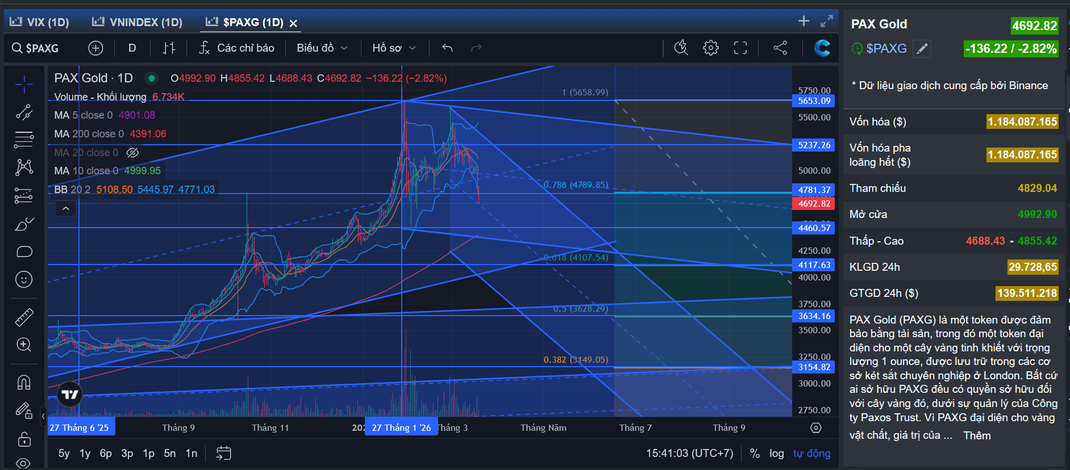Open the 'Các chỉ báo' indicators menu
Viewport: 1070px width, 470px height.
click(x=236, y=48)
